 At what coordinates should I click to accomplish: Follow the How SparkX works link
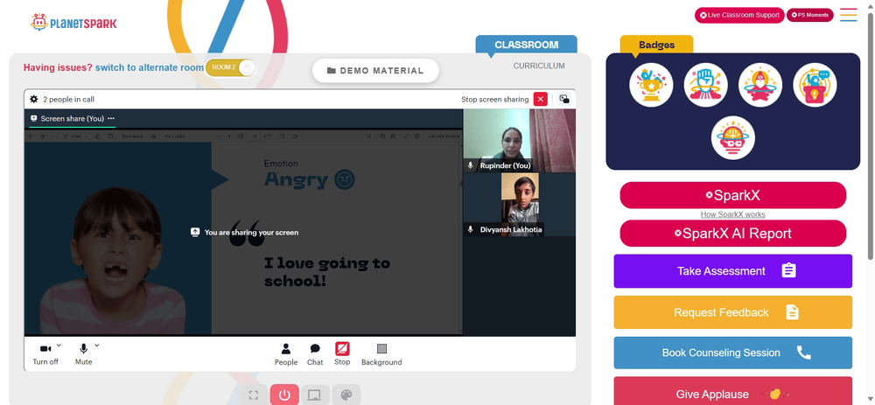732,214
